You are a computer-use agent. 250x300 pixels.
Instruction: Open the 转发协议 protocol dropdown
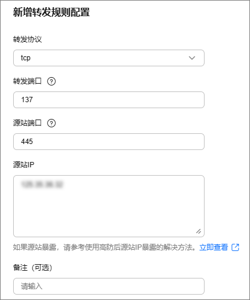[109, 58]
